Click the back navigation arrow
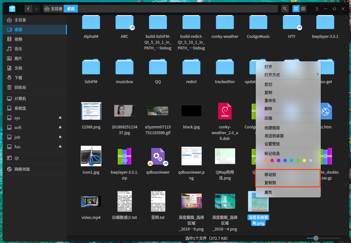The width and height of the screenshot is (351, 243). coord(29,9)
